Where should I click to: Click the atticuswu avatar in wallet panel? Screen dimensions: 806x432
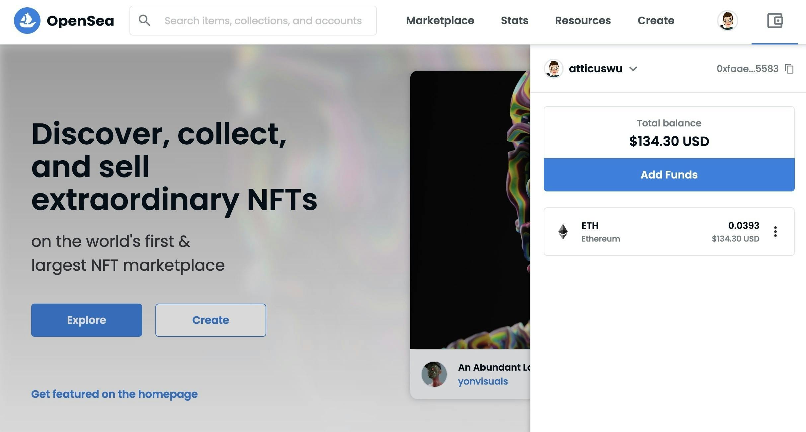553,69
